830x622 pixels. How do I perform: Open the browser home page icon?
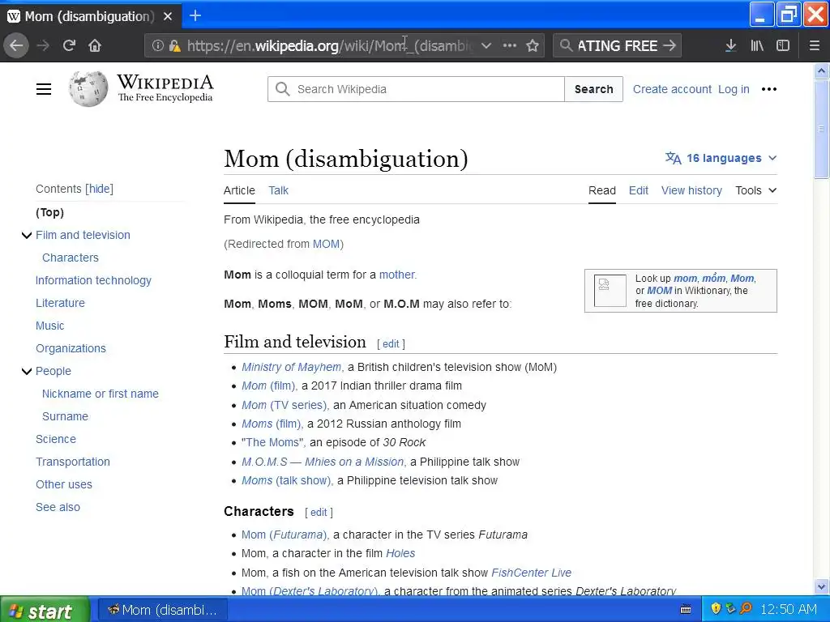tap(95, 45)
